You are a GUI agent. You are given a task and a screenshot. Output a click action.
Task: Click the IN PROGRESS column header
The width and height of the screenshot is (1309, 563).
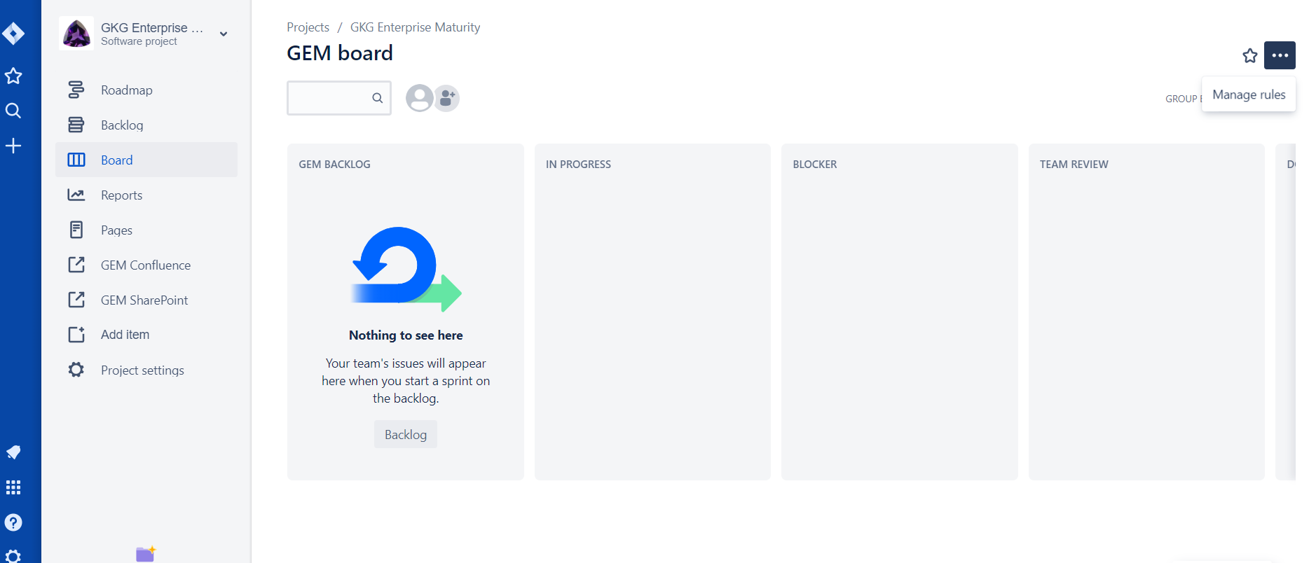(578, 164)
